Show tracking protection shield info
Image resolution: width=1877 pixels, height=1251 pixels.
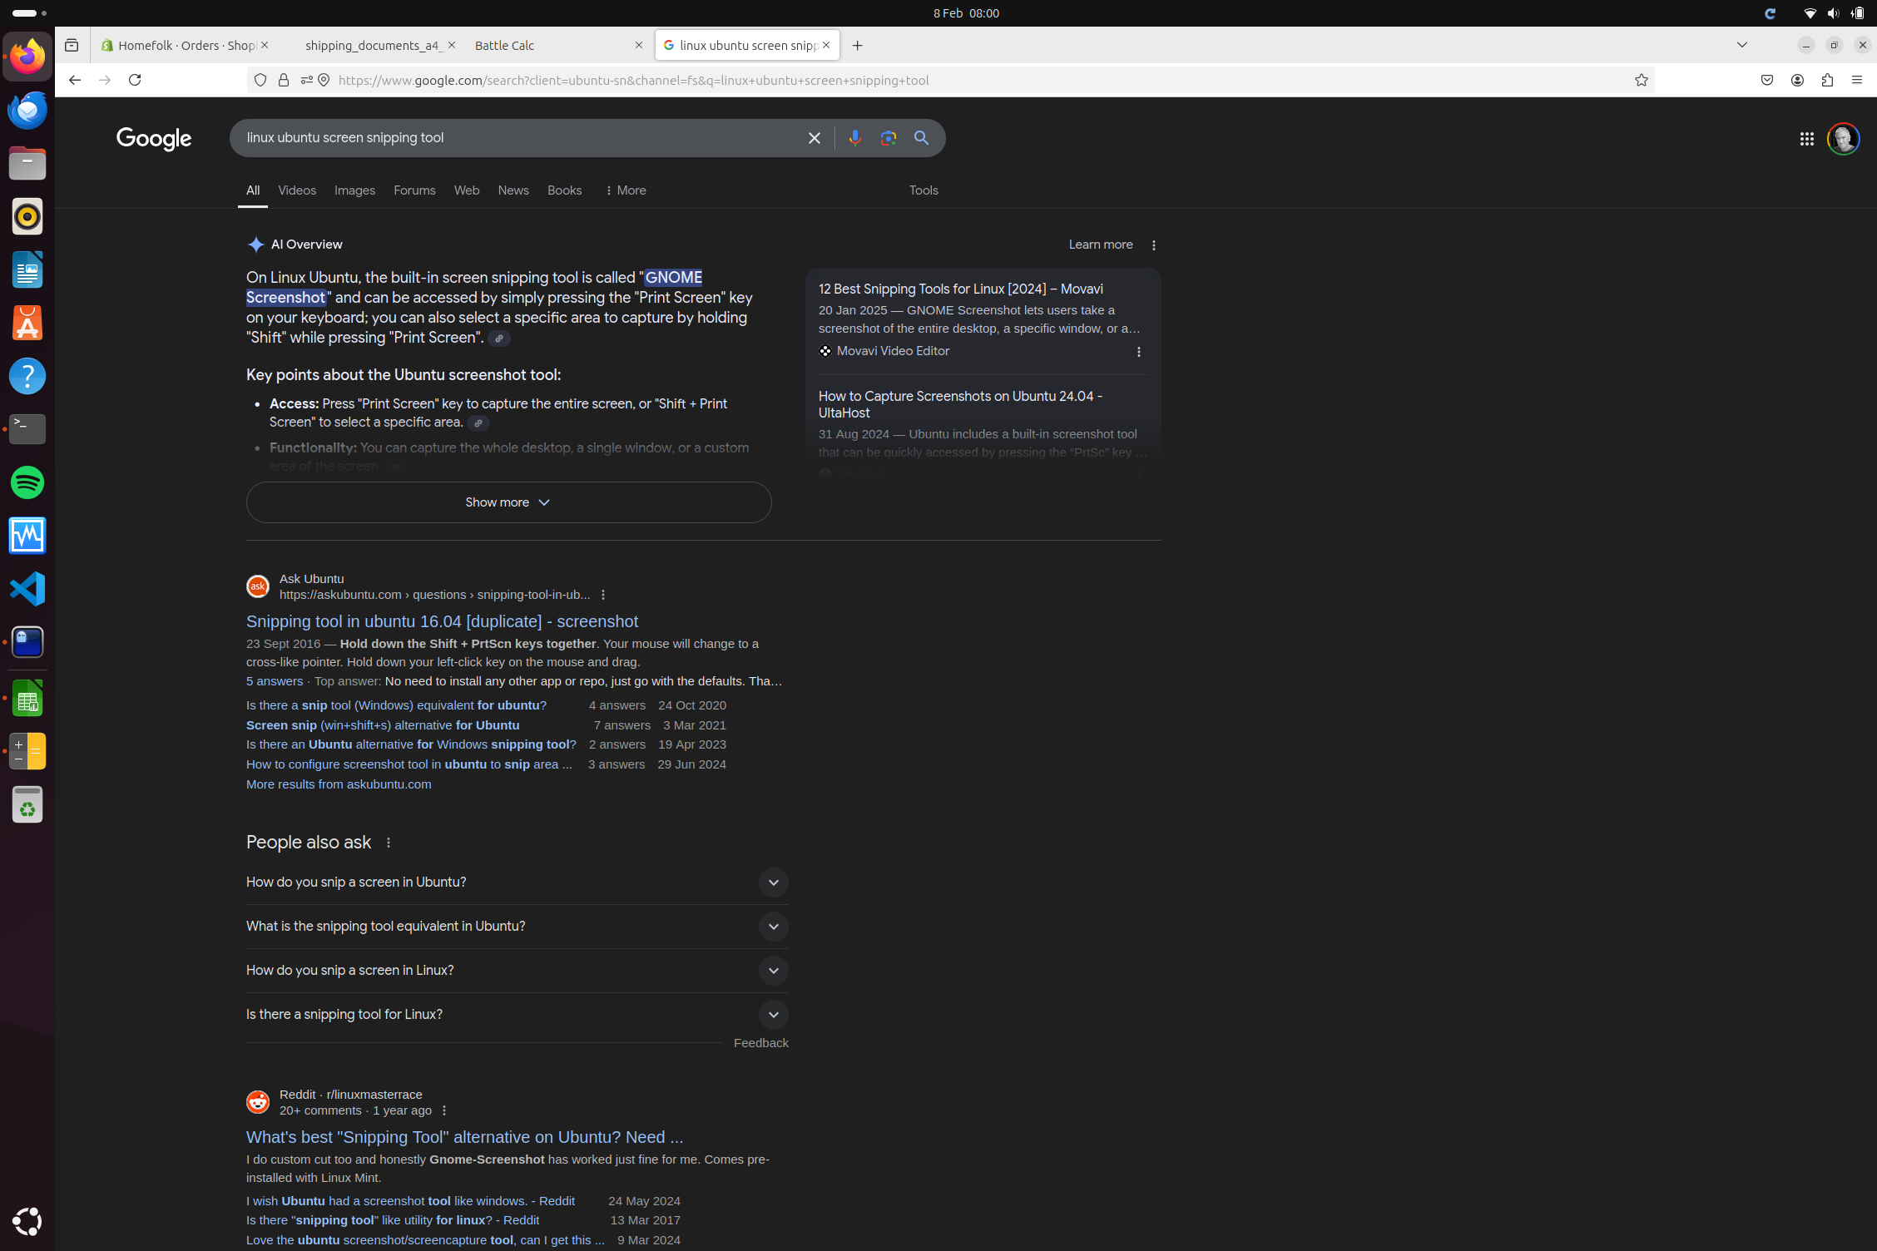click(260, 80)
